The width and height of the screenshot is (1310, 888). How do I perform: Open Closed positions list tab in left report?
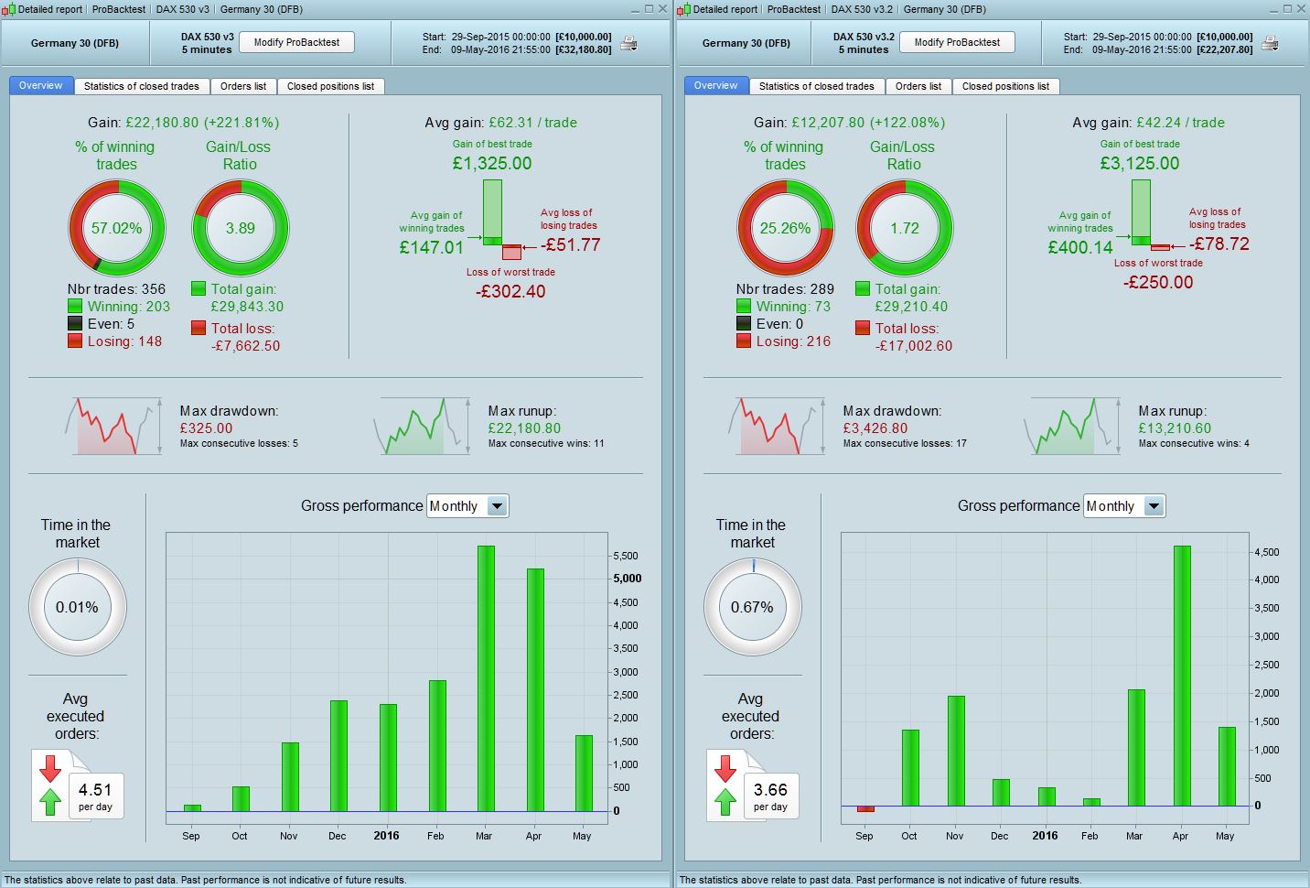pyautogui.click(x=330, y=86)
